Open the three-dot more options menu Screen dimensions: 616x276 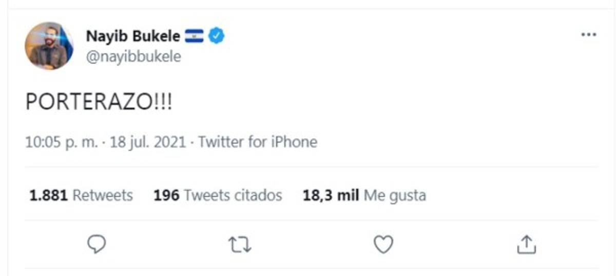point(588,35)
